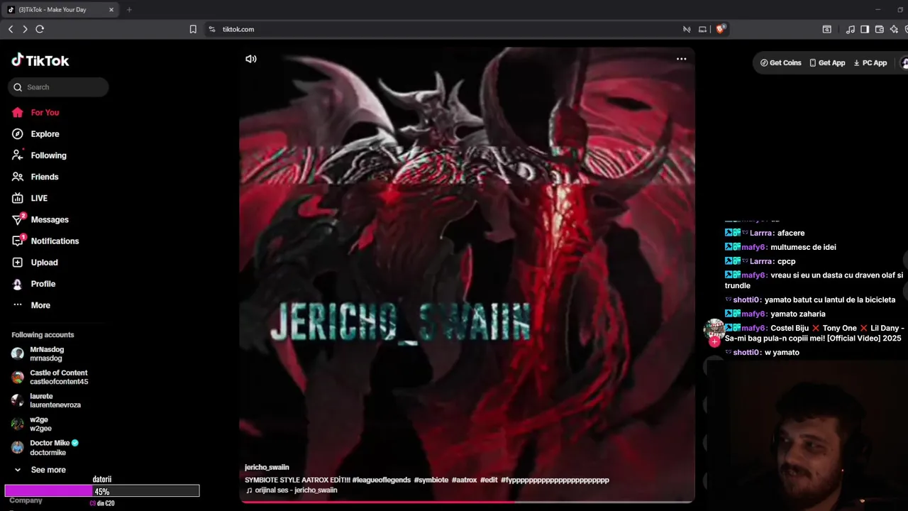
Task: Seek the video progress bar
Action: (x=467, y=501)
